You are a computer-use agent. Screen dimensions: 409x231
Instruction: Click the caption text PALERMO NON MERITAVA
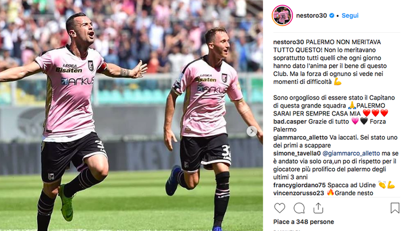pyautogui.click(x=344, y=42)
